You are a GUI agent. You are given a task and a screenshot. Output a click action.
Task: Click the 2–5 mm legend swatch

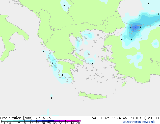(22, 121)
